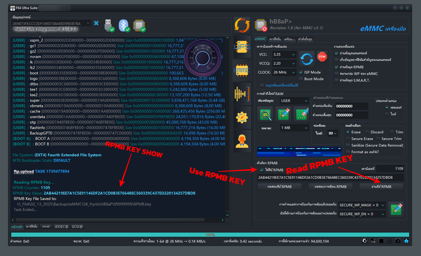Click the blue X icon beside device serial
This screenshot has width=421, height=256.
point(96,23)
